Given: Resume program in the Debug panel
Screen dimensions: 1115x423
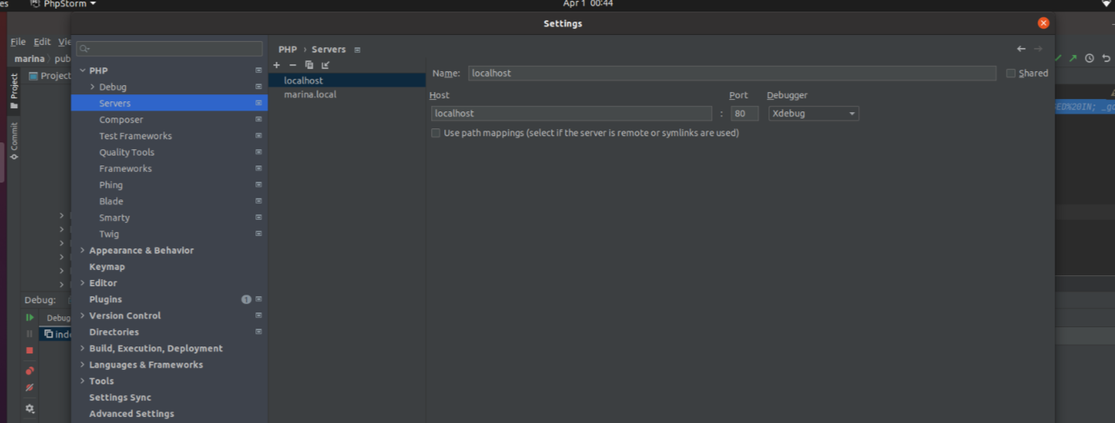Looking at the screenshot, I should (x=29, y=317).
